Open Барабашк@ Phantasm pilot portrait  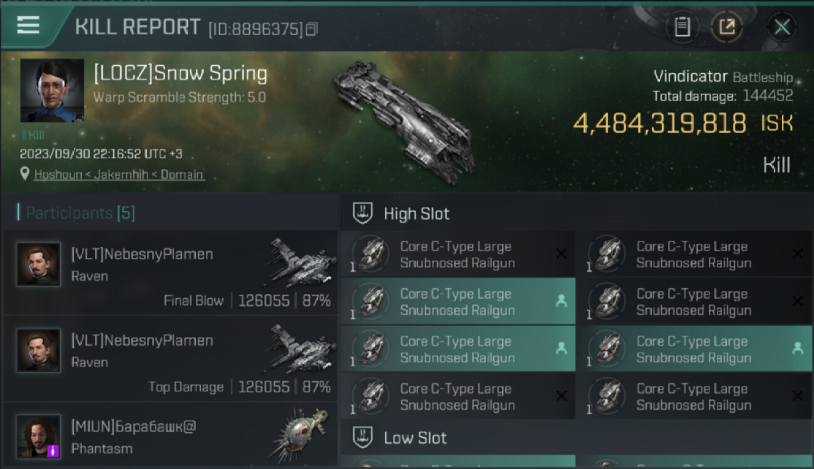tap(39, 436)
